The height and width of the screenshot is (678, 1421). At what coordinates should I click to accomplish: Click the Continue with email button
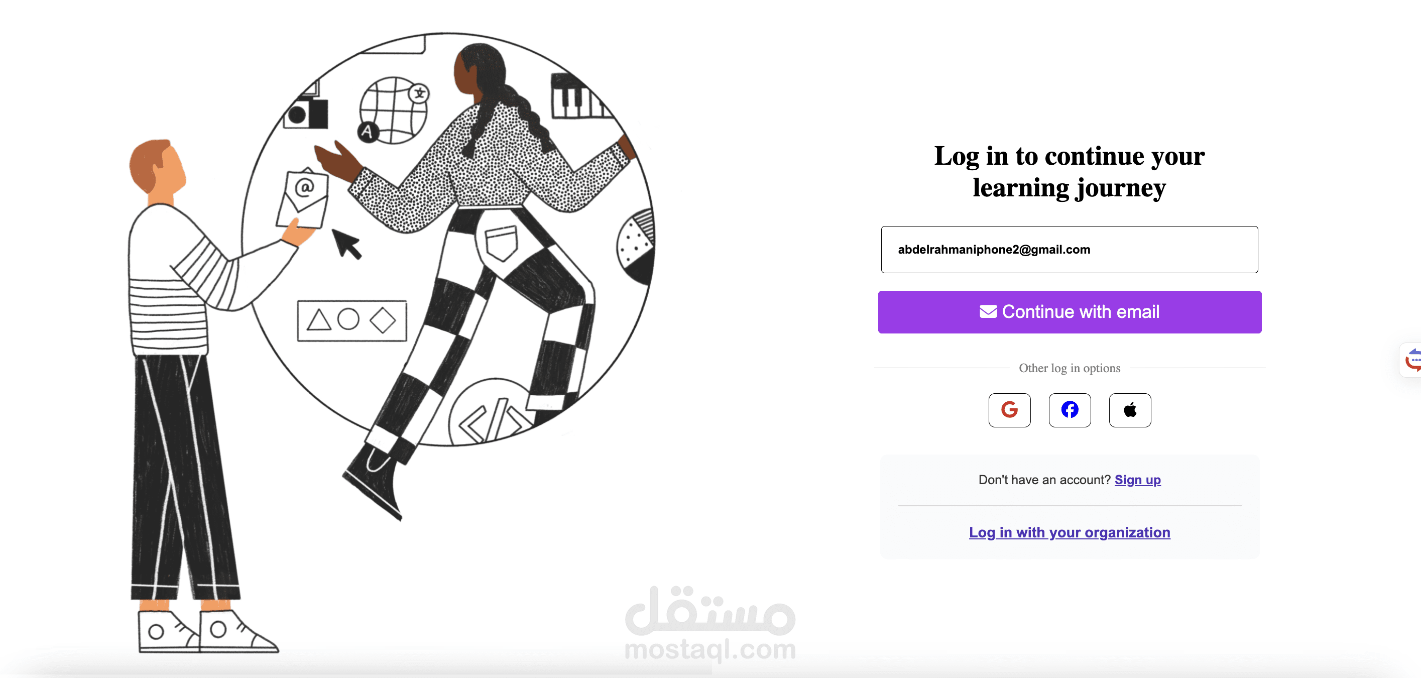[x=1069, y=312]
